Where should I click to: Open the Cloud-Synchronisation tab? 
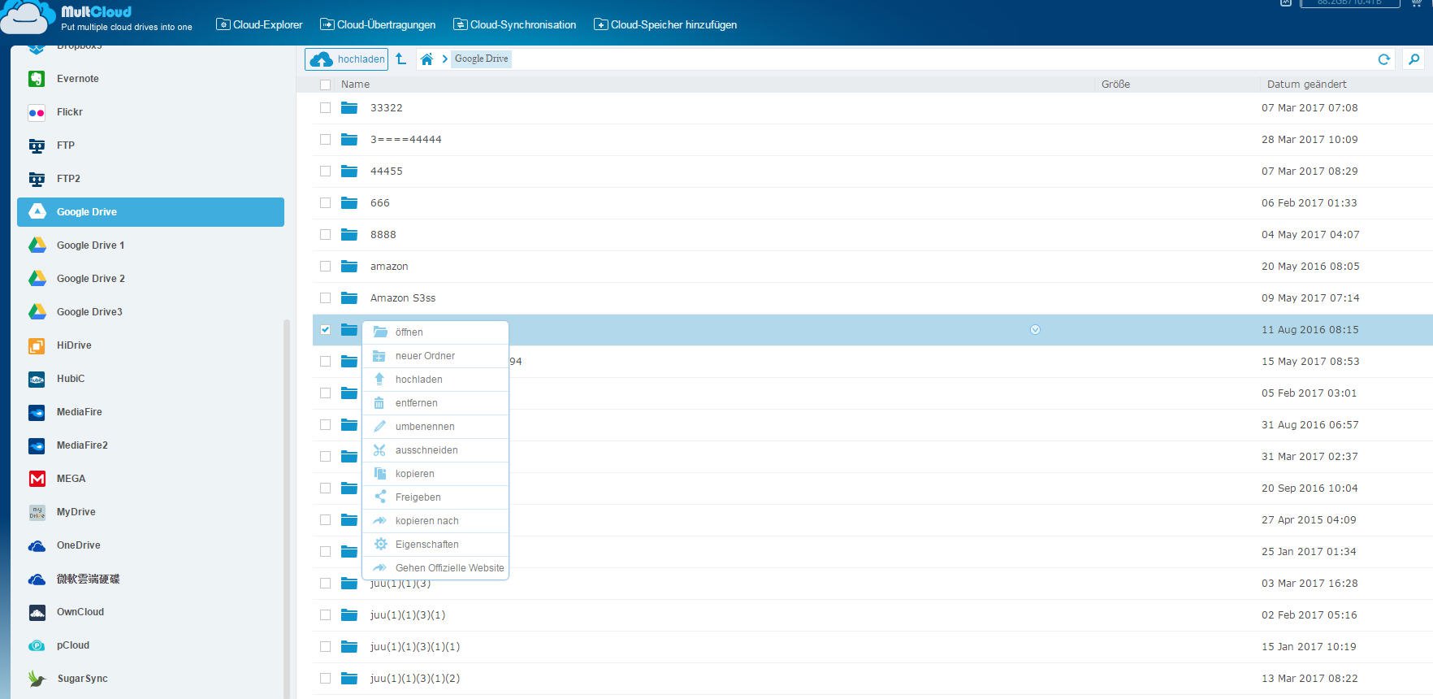pyautogui.click(x=515, y=25)
